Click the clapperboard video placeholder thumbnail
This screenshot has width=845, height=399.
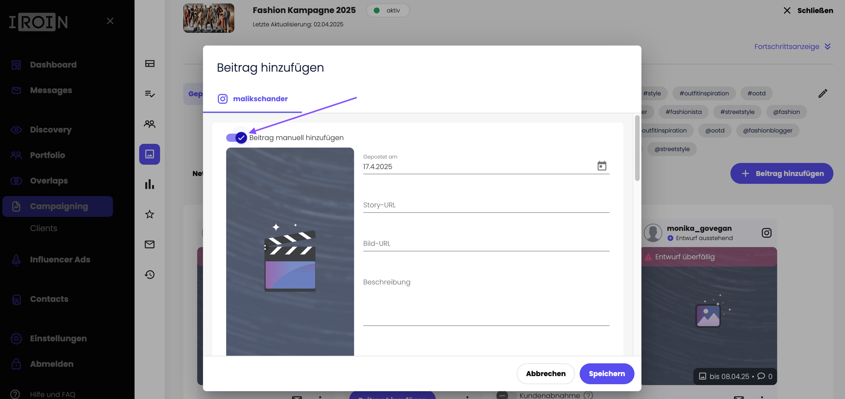point(290,252)
